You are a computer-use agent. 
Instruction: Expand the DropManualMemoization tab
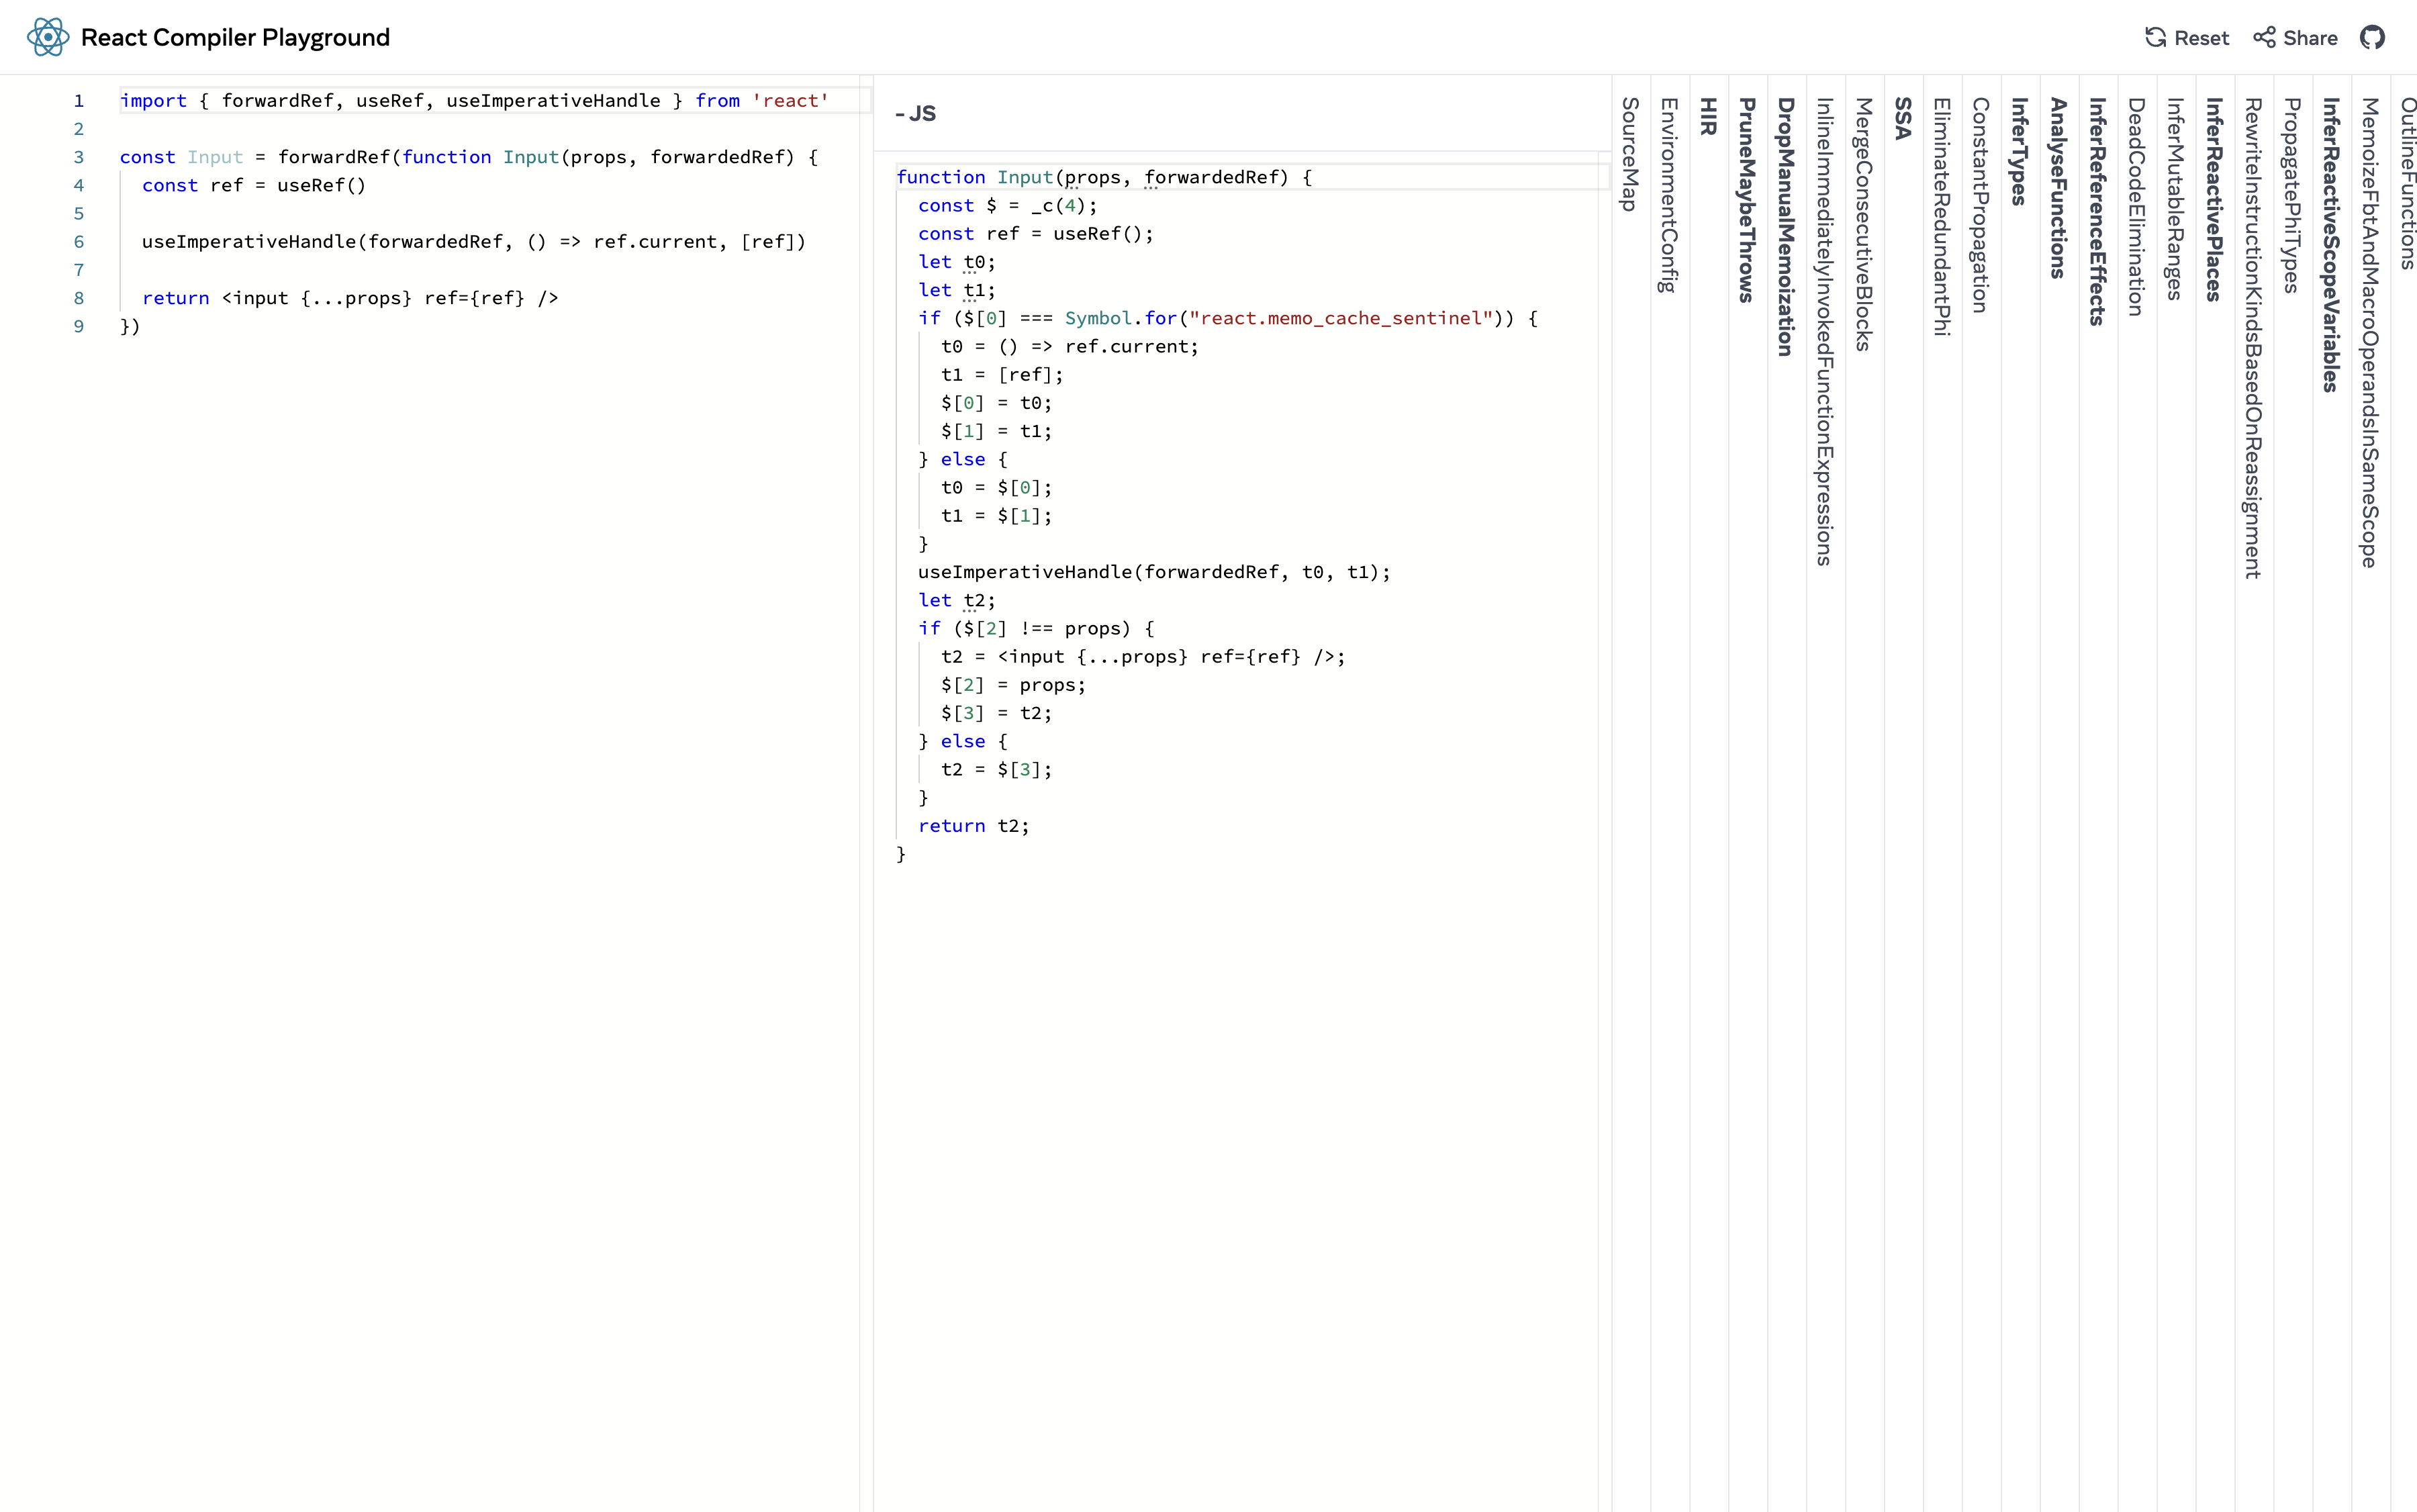pyautogui.click(x=1786, y=227)
